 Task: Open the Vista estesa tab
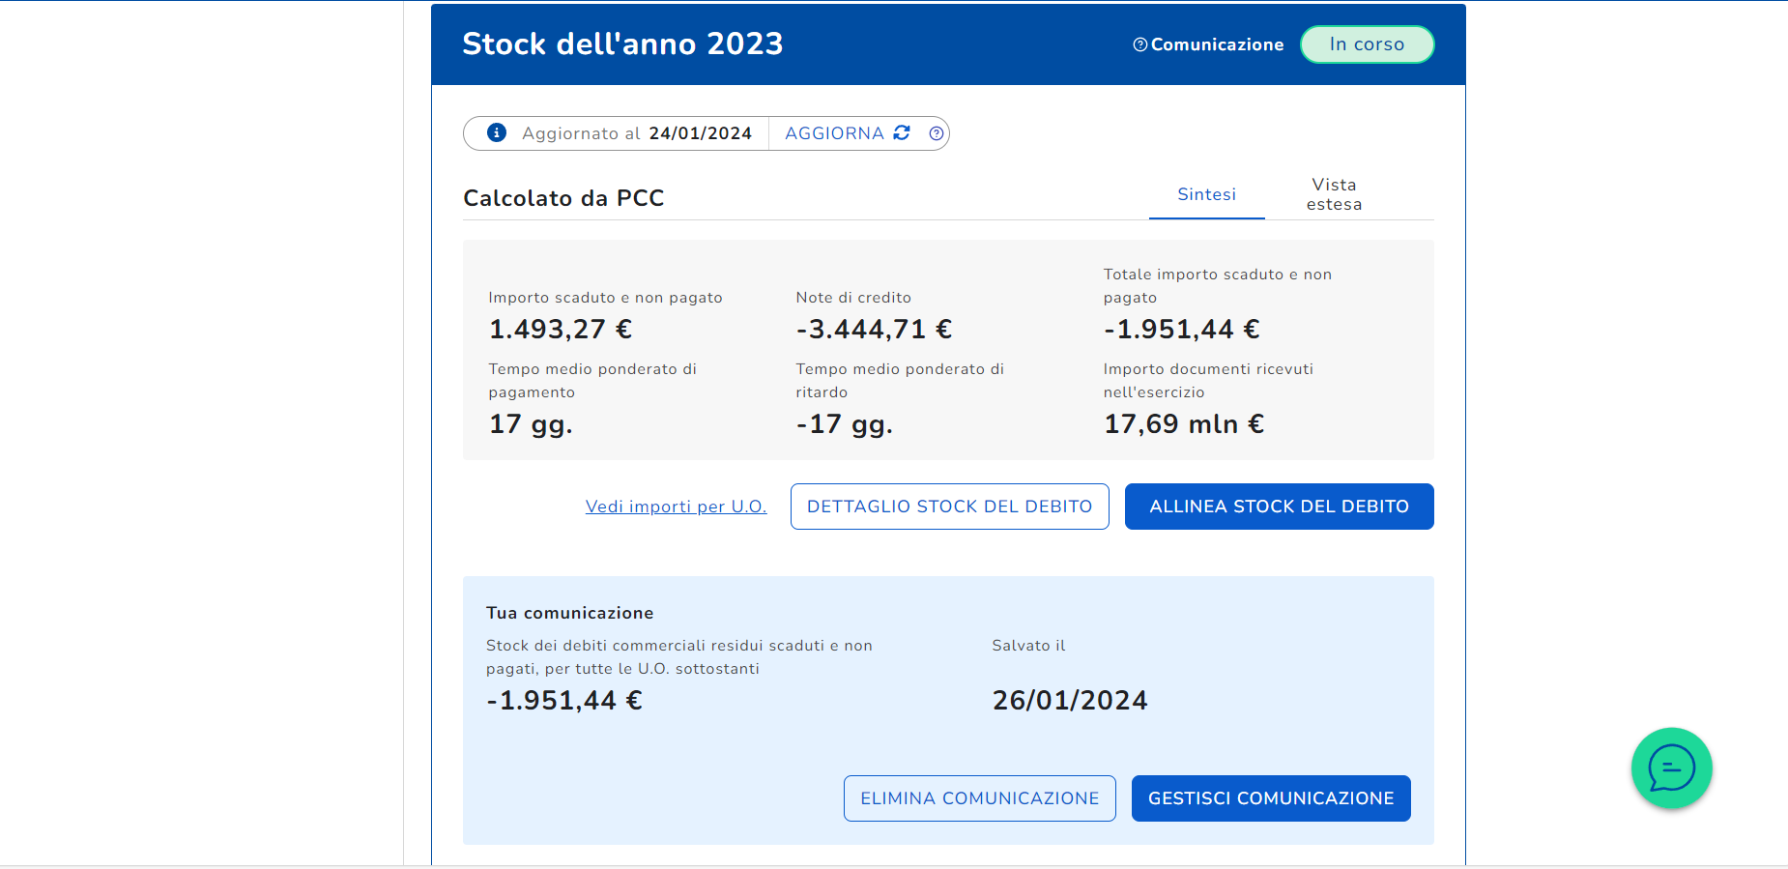point(1334,194)
